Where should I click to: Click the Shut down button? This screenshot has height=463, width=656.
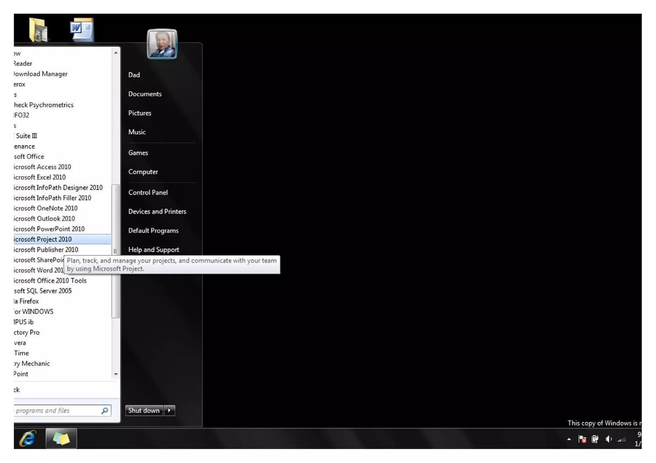[x=144, y=411]
